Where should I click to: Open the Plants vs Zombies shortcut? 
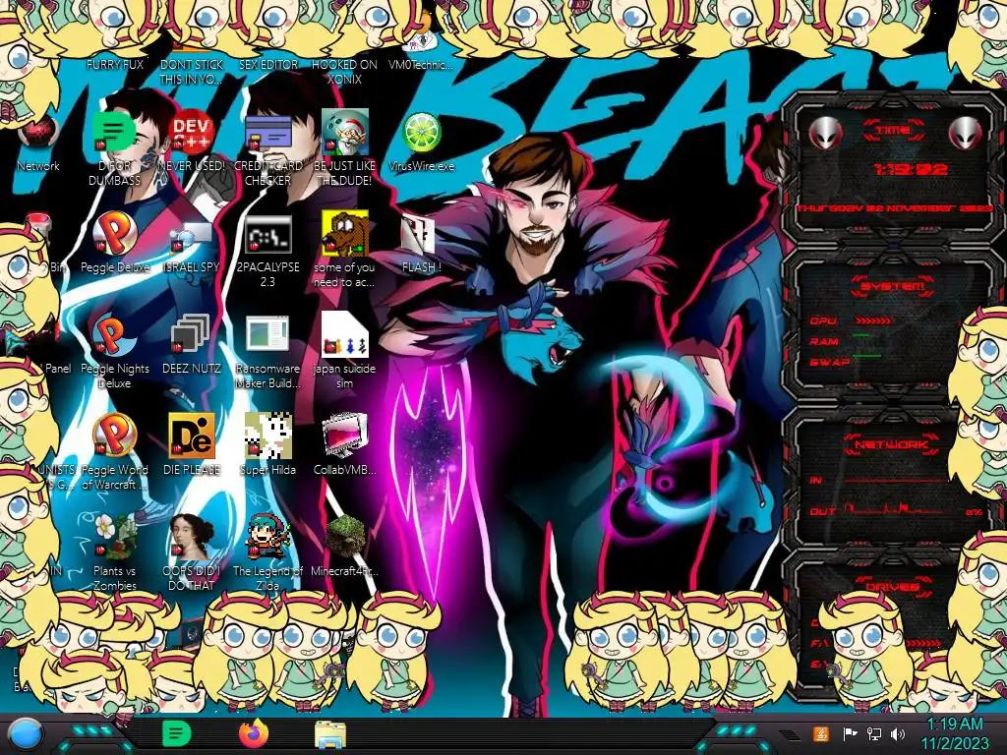coord(115,537)
